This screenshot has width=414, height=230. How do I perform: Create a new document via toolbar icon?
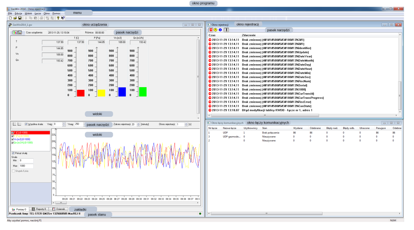click(11, 18)
